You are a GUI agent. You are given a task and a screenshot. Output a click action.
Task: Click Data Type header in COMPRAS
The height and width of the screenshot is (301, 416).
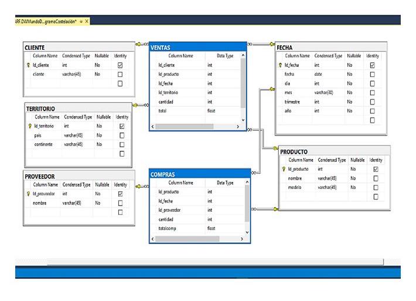tap(225, 182)
